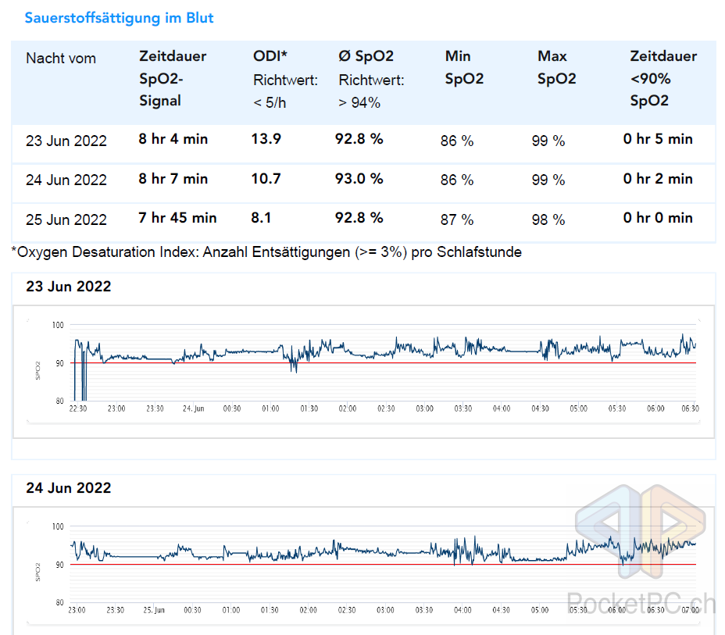Select the ODI* column header

coord(270,56)
